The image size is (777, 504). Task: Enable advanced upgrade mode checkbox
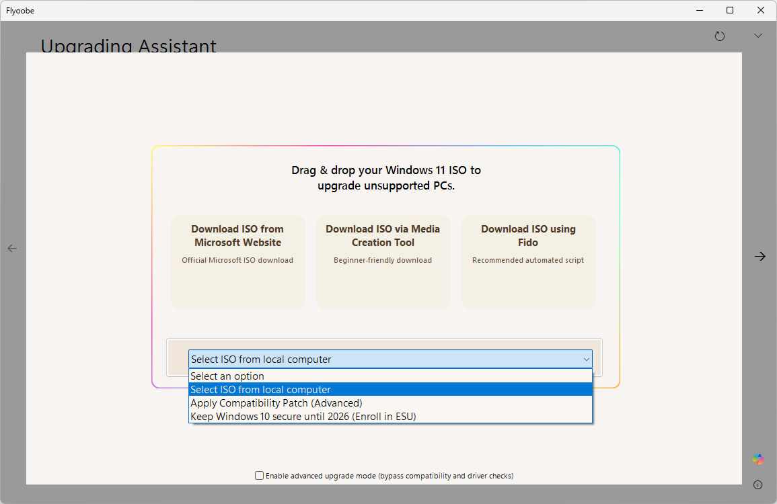(x=259, y=475)
